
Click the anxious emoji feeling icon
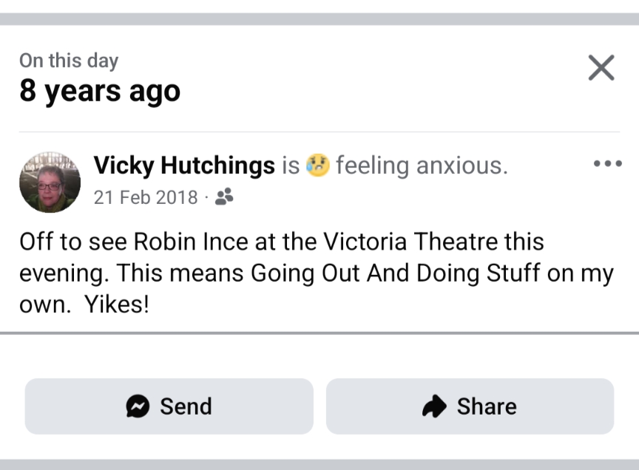pos(318,165)
